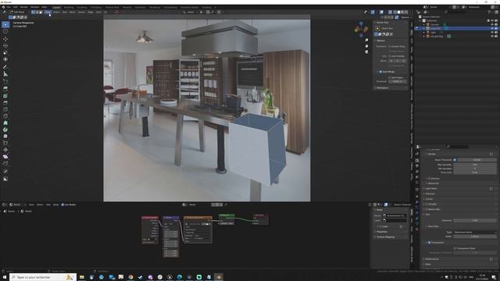500x281 pixels.
Task: Select the Light object in outliner
Action: point(433,32)
